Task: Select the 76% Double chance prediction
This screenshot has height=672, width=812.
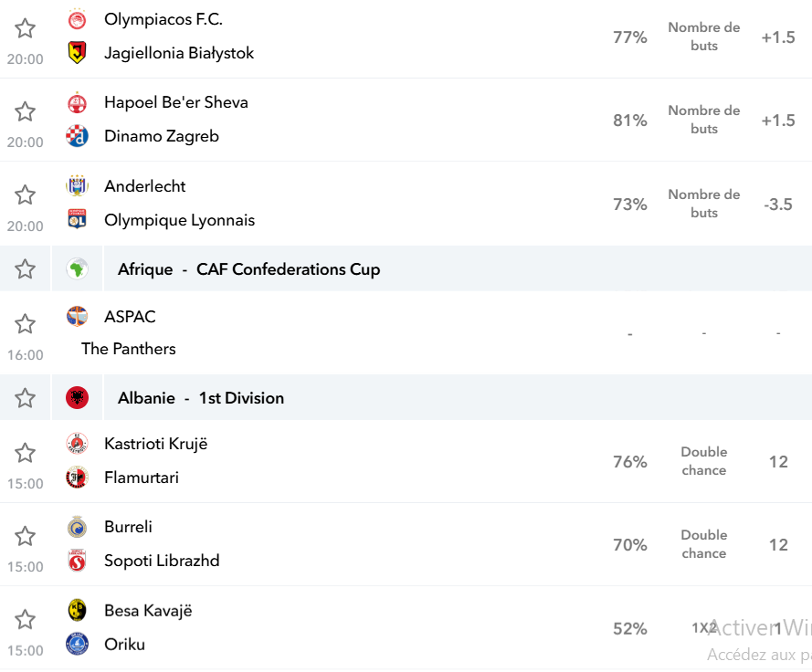Action: (630, 462)
